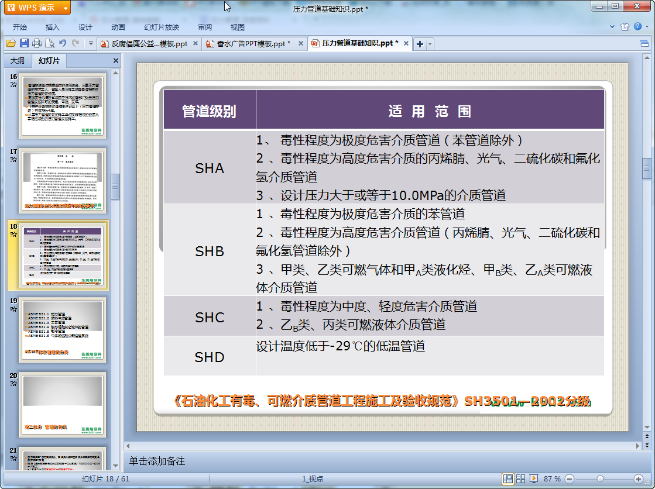
Task: Start slideshow from status bar play icon
Action: pos(534,478)
